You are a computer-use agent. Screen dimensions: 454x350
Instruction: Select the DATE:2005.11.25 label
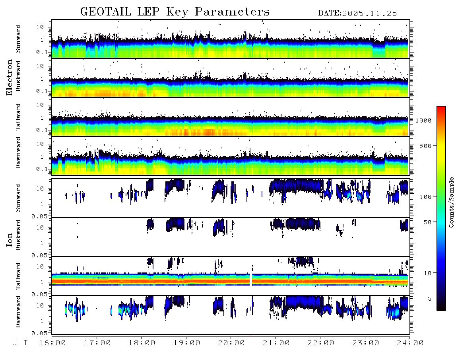coord(357,14)
